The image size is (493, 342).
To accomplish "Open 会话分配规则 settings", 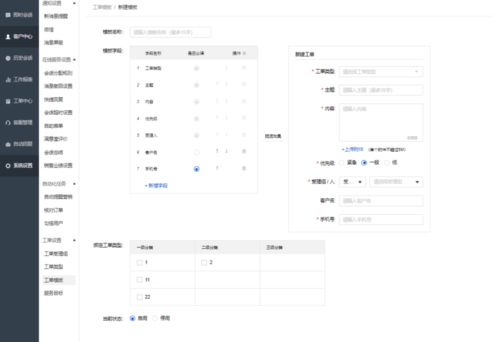I will tap(58, 73).
